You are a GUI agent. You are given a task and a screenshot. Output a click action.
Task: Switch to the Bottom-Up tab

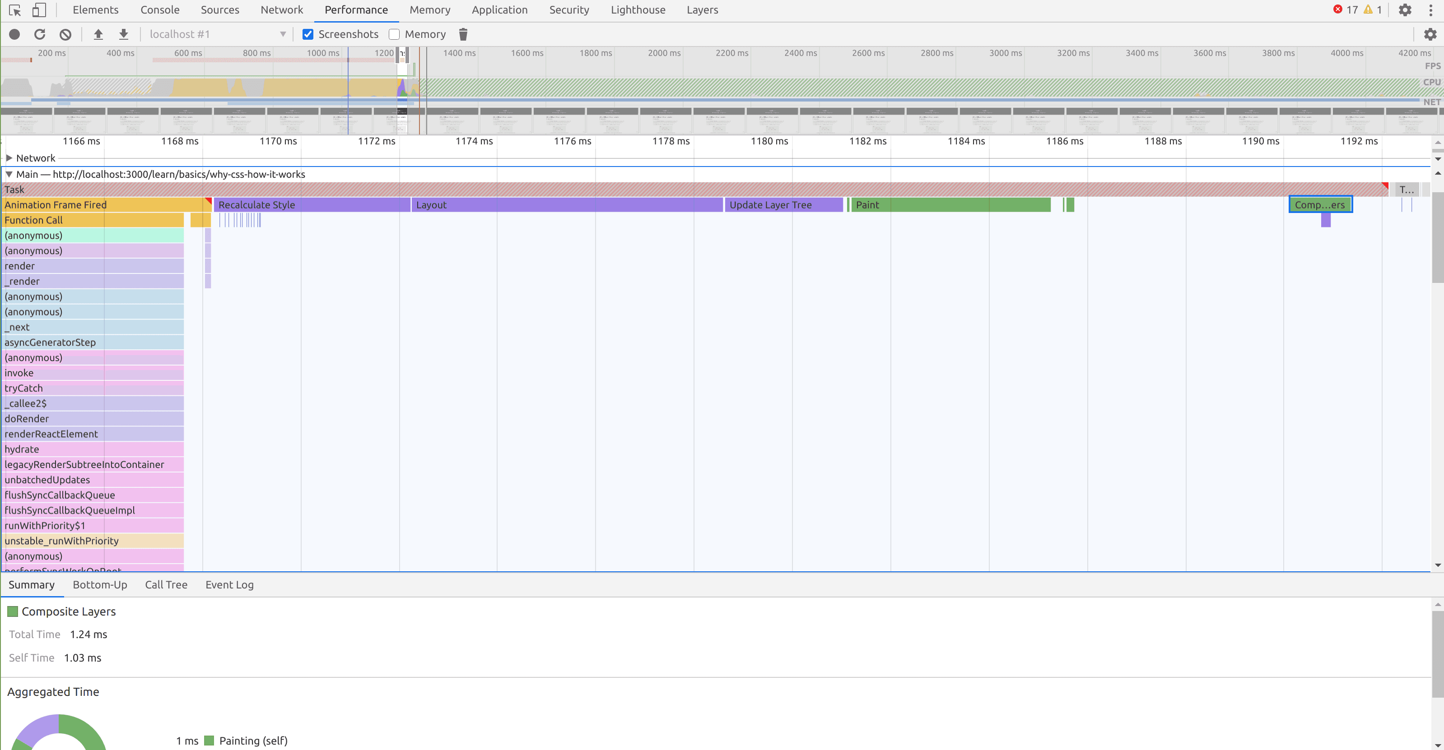tap(100, 584)
